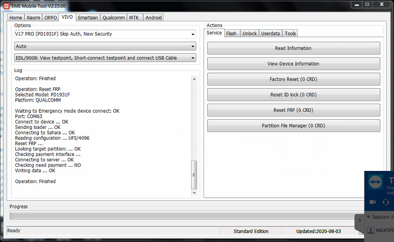This screenshot has height=242, width=394.
Task: Click Reset FRP (0 CRD) button
Action: tap(293, 110)
